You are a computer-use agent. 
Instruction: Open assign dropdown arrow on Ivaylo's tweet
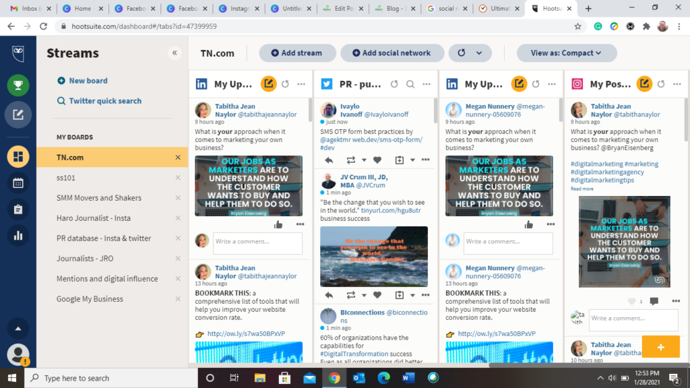tap(412, 160)
